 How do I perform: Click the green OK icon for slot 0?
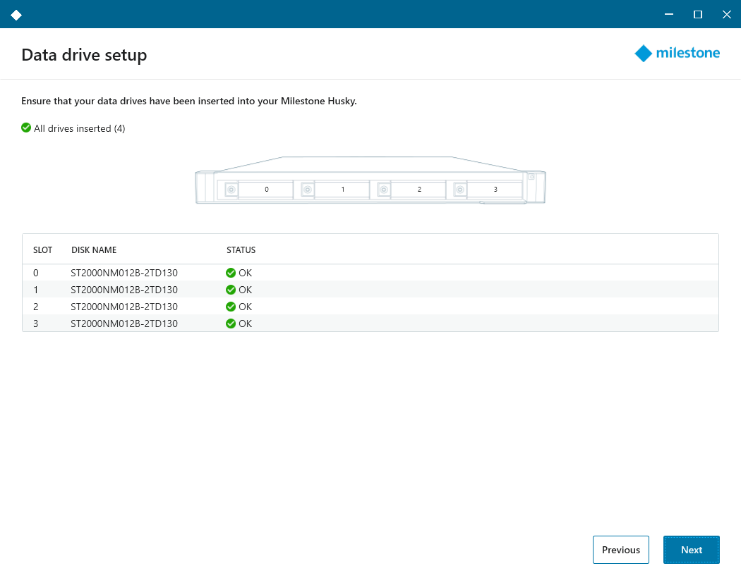(231, 273)
